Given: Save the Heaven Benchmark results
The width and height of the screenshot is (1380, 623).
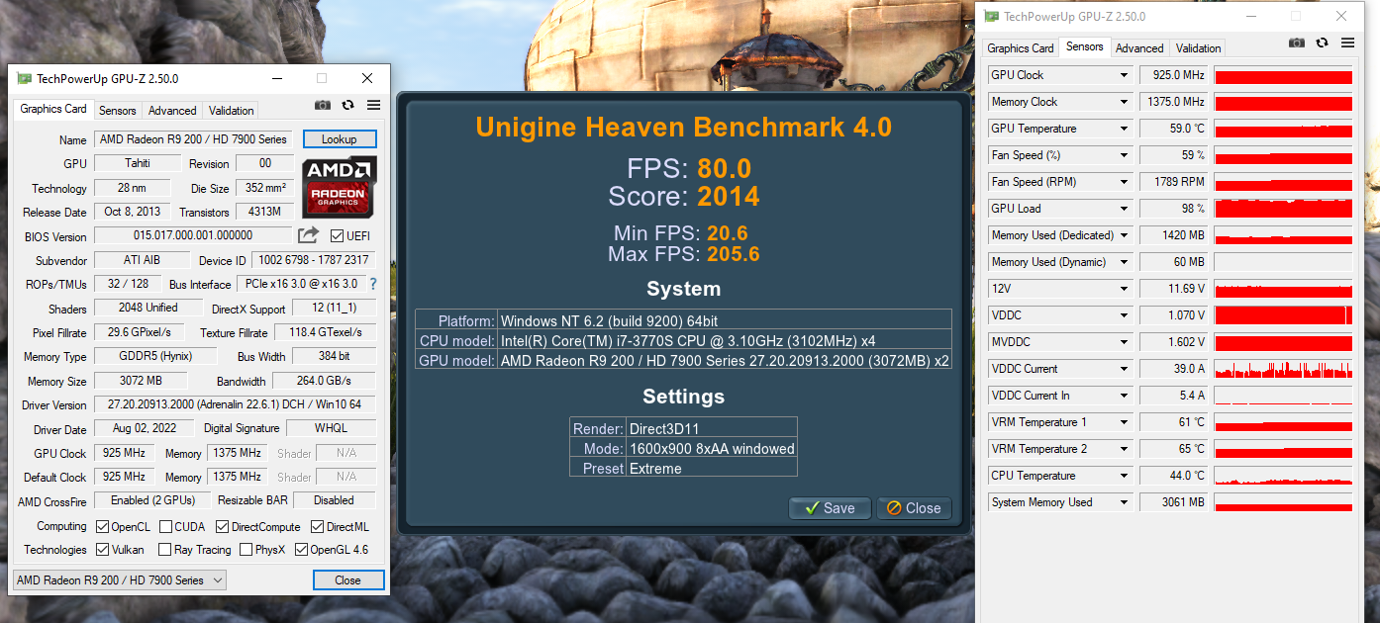Looking at the screenshot, I should pyautogui.click(x=830, y=508).
